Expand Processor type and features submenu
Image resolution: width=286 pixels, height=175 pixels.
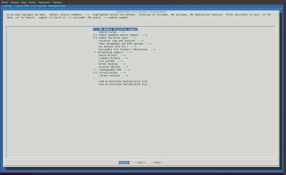(x=121, y=41)
